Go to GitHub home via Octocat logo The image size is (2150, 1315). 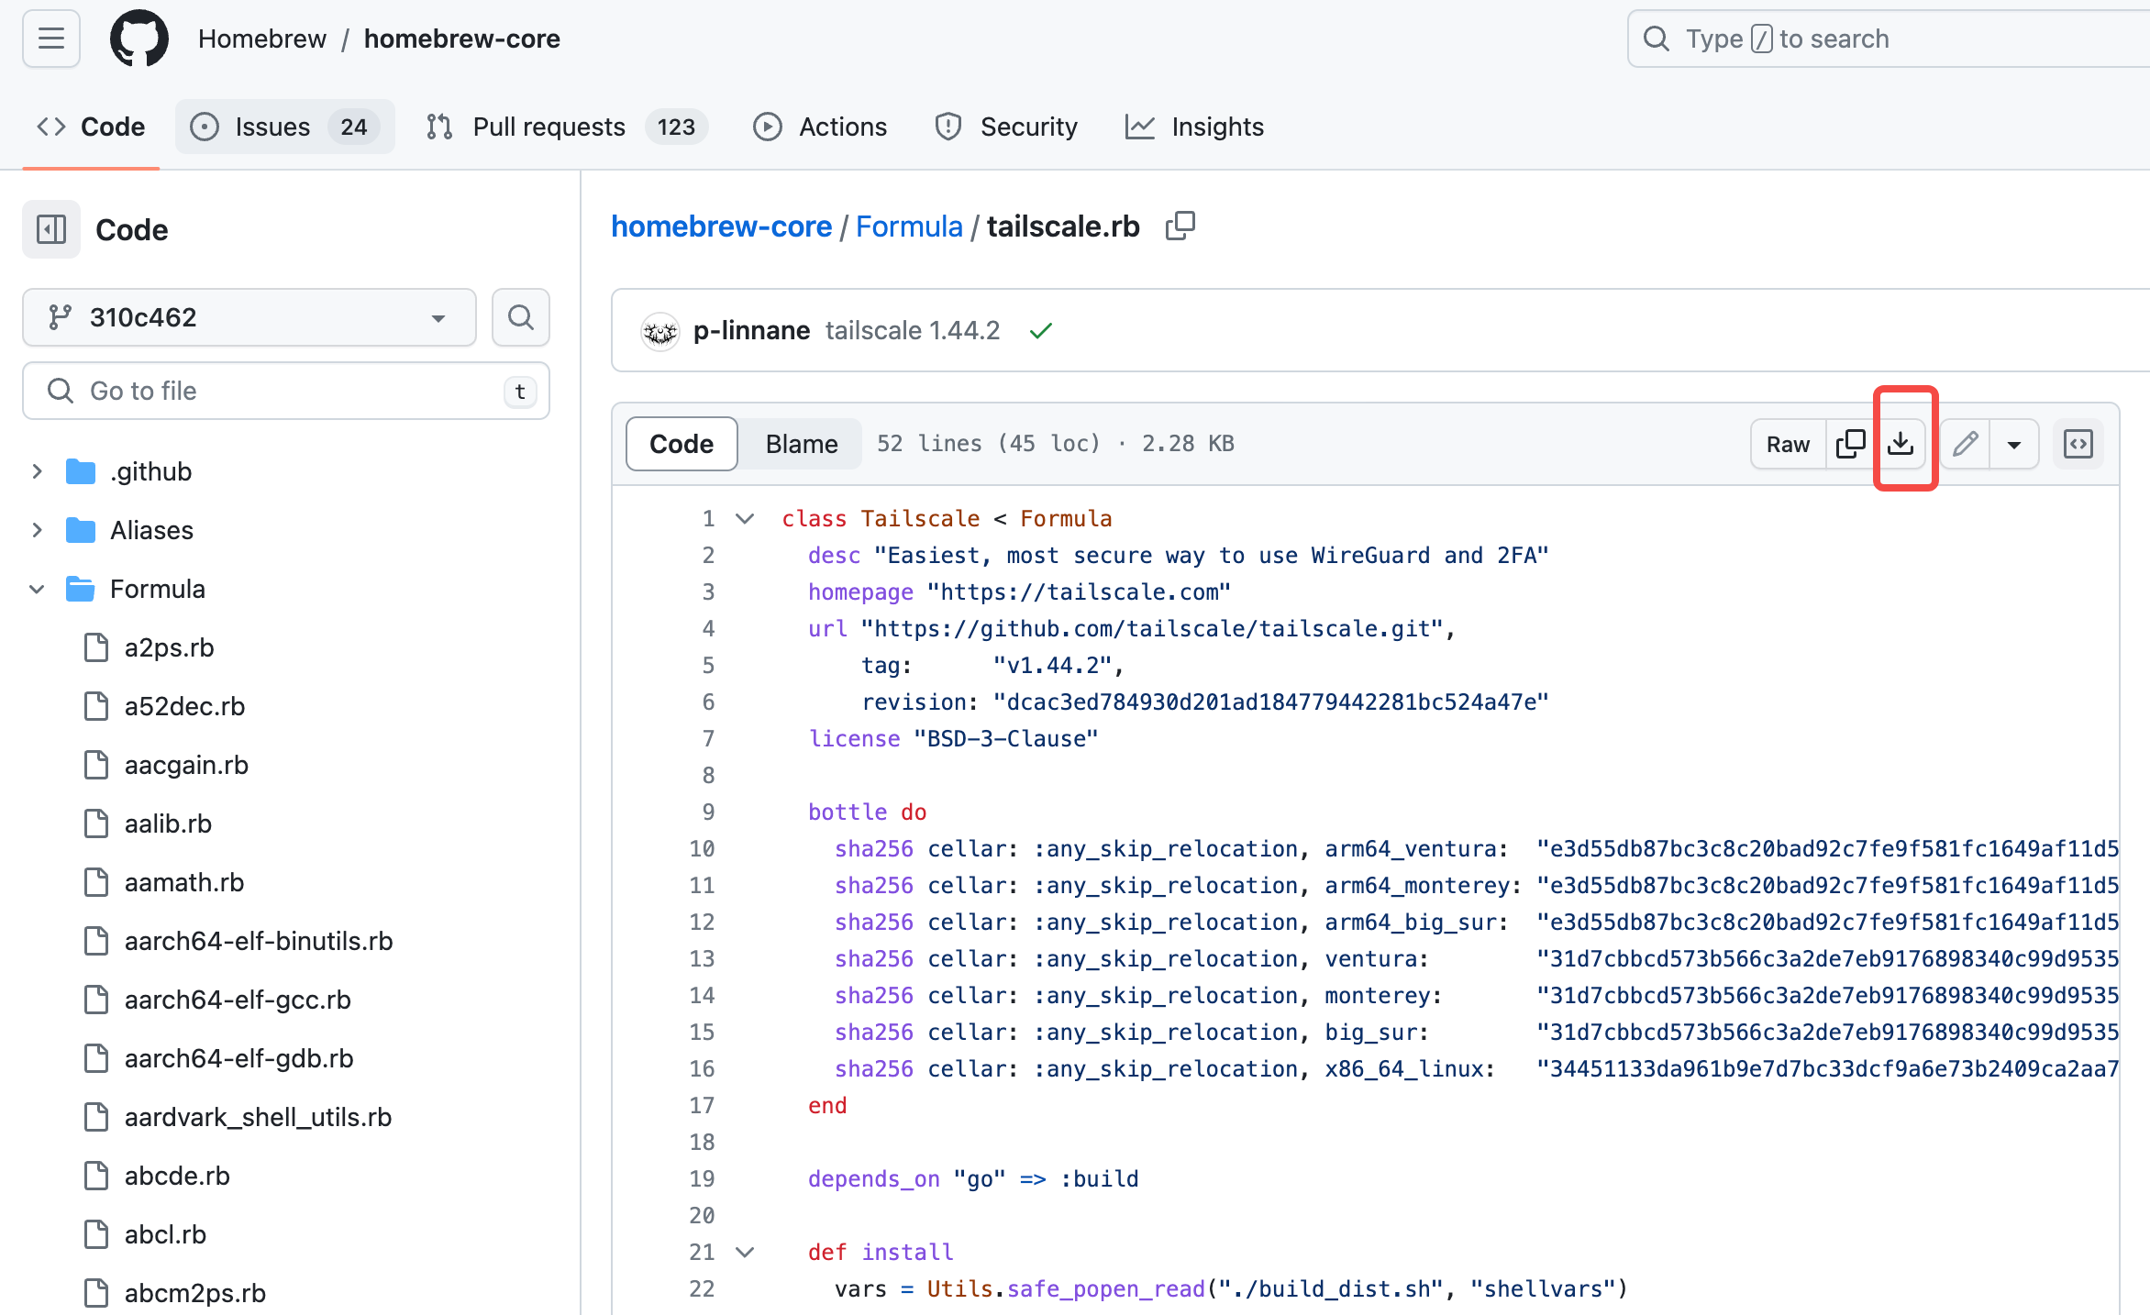[x=139, y=39]
